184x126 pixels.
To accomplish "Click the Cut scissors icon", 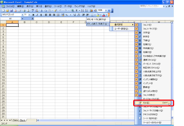I will 42,11.
